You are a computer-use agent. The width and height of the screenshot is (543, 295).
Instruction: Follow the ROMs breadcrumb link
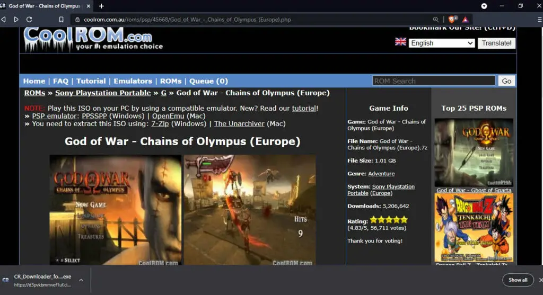pos(34,93)
